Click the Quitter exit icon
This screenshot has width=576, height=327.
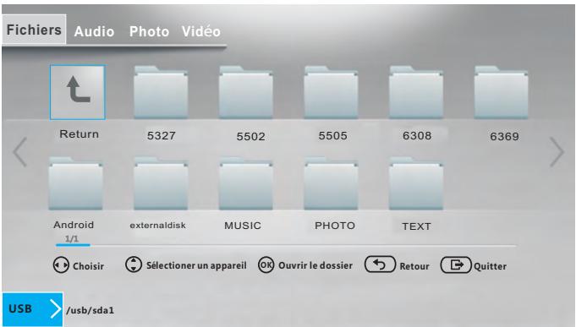coord(456,264)
